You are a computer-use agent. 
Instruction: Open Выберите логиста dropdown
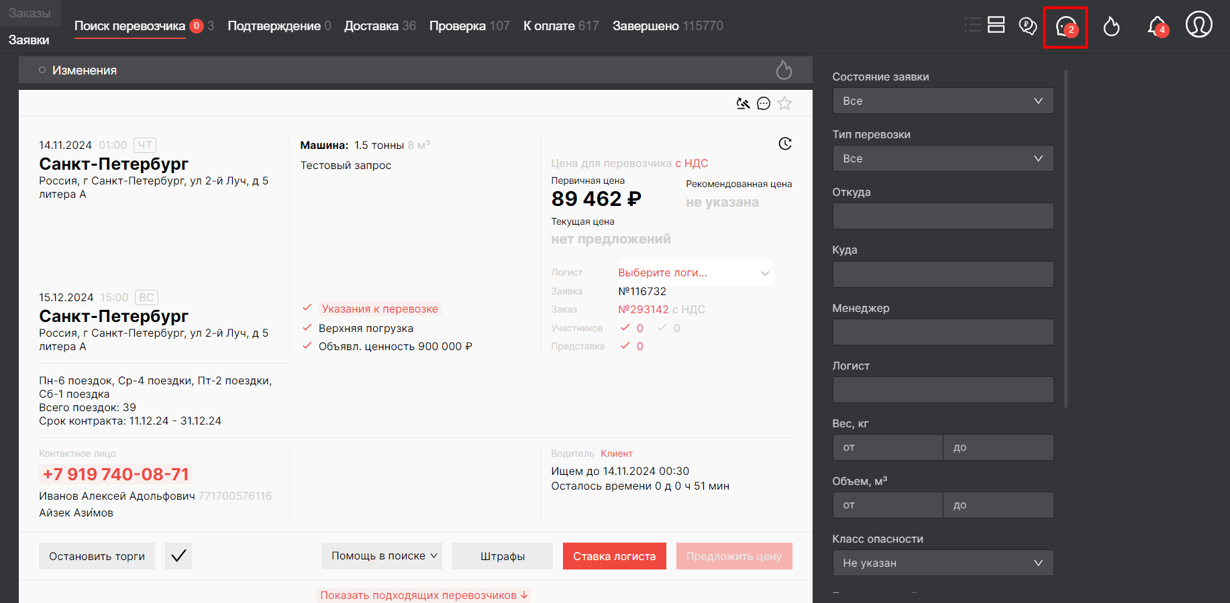pos(695,272)
